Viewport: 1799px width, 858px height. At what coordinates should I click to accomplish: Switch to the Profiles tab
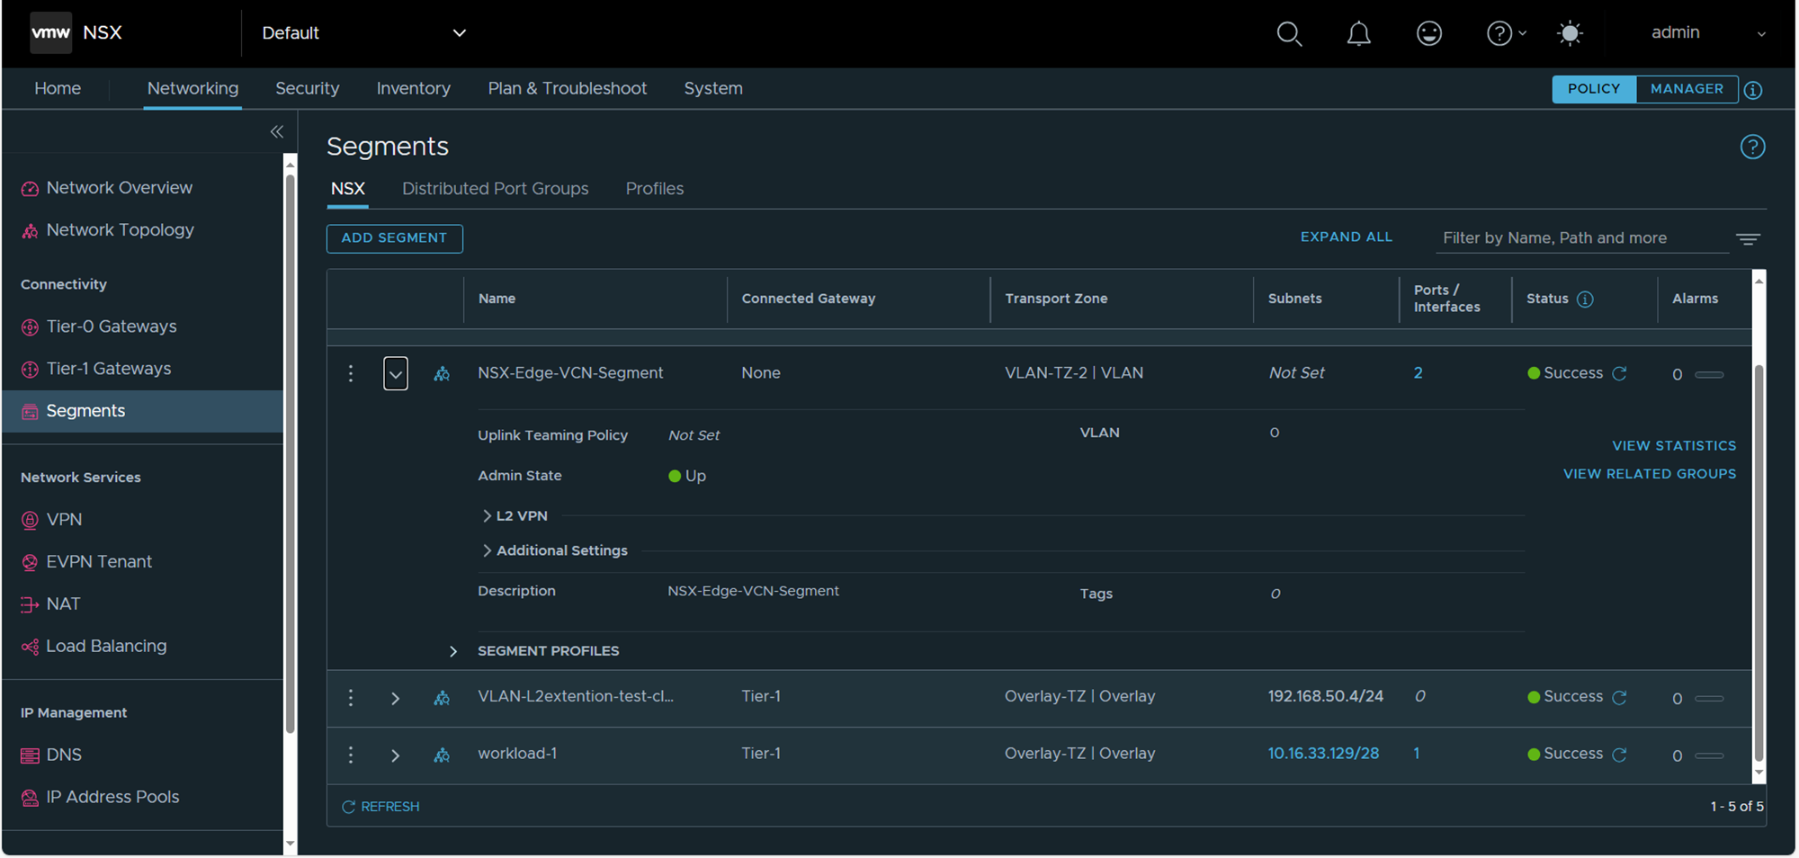coord(655,189)
